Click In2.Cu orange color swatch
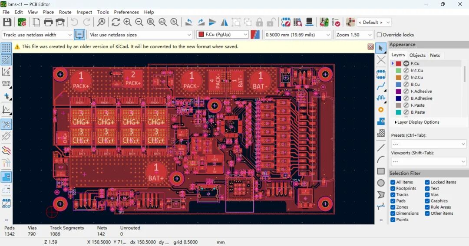 coord(398,77)
